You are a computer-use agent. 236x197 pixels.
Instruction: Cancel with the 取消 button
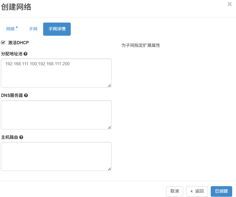point(175,191)
